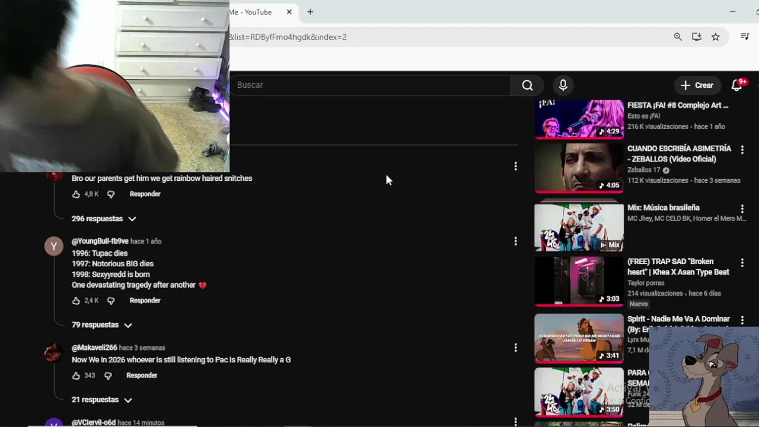
Task: Expand 79 respuestas replies
Action: (101, 325)
